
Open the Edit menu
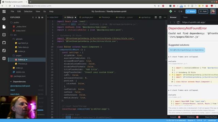[x=19, y=12]
